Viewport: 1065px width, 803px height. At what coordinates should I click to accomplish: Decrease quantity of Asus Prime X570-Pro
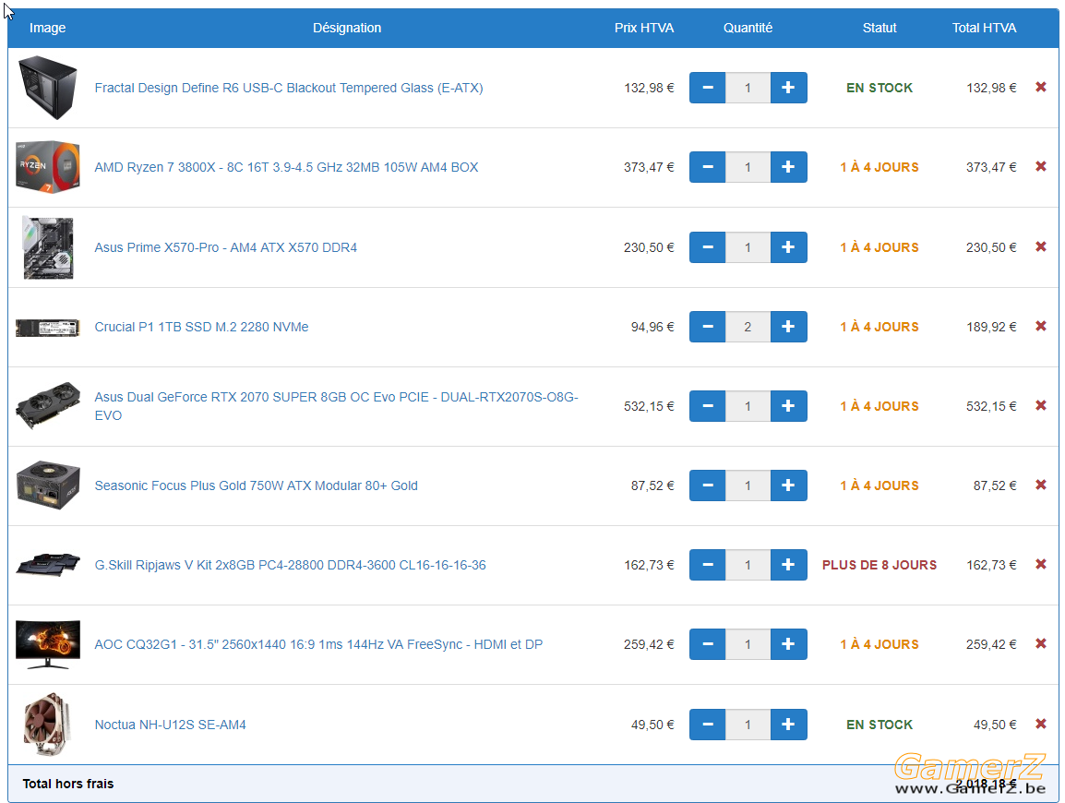[707, 247]
